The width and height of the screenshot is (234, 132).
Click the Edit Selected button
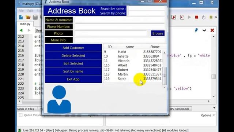tap(73, 63)
